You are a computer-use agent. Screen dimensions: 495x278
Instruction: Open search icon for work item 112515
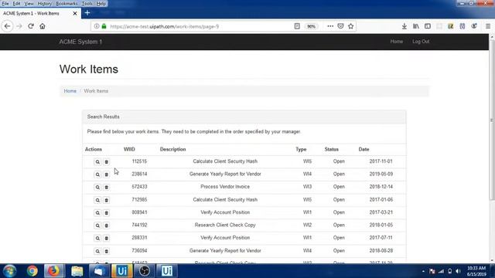(97, 161)
